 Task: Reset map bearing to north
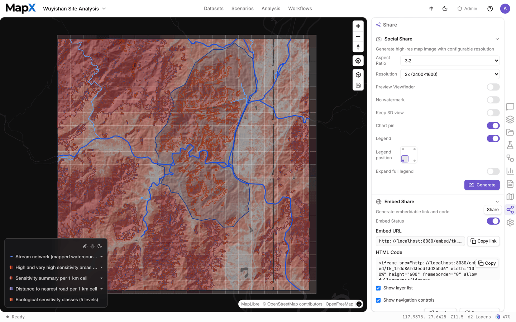tap(358, 47)
